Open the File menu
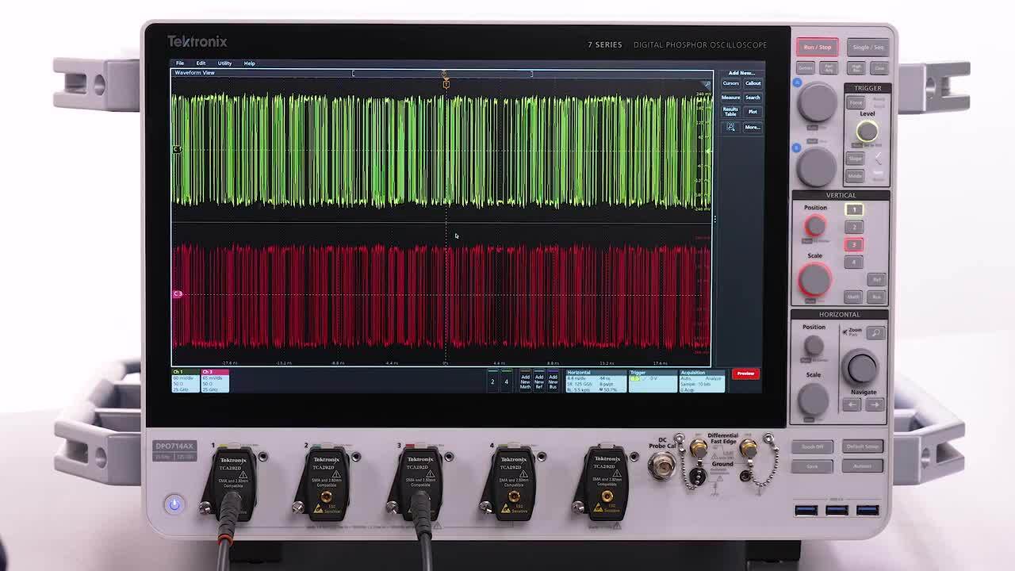 click(x=178, y=63)
